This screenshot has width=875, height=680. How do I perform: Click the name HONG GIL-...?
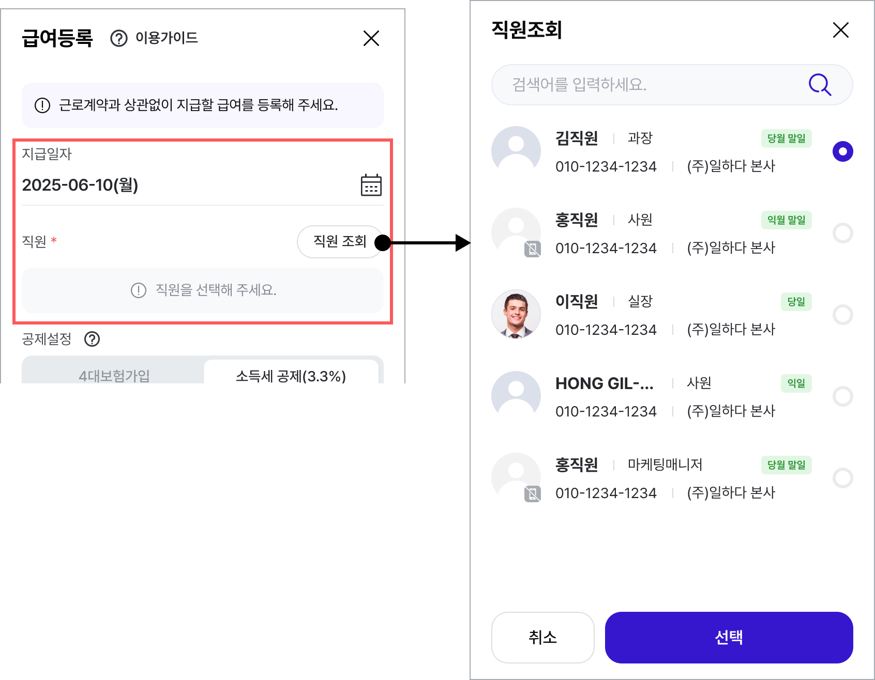pyautogui.click(x=605, y=383)
